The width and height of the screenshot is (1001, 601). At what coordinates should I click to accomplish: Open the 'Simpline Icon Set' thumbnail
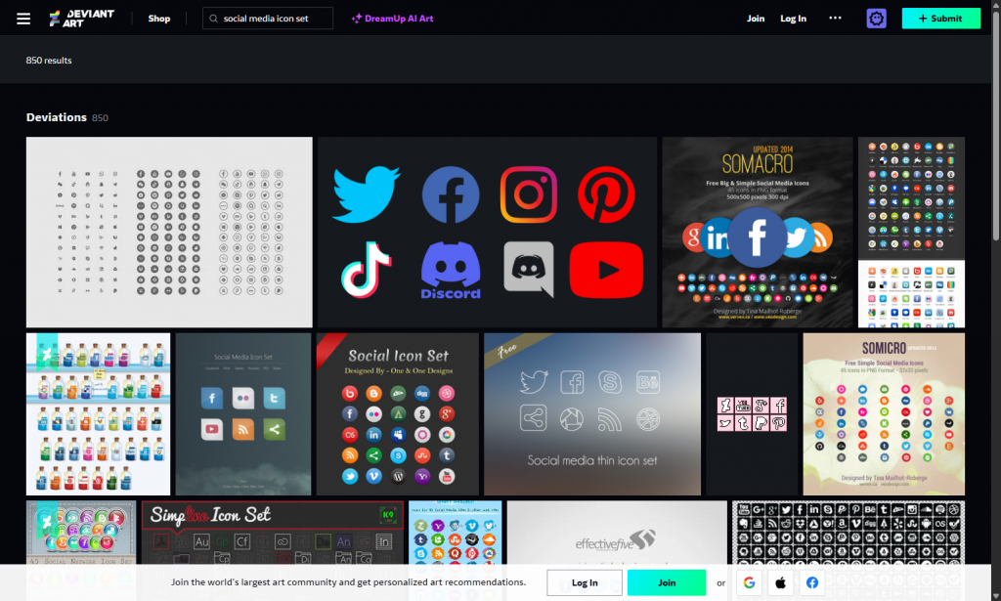coord(273,532)
